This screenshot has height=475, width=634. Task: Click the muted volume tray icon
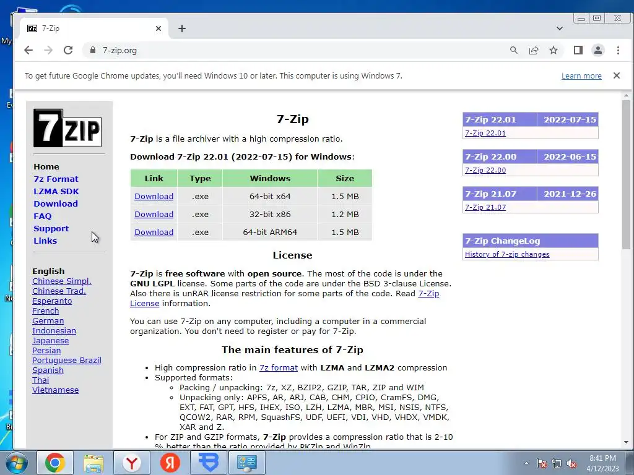point(571,463)
